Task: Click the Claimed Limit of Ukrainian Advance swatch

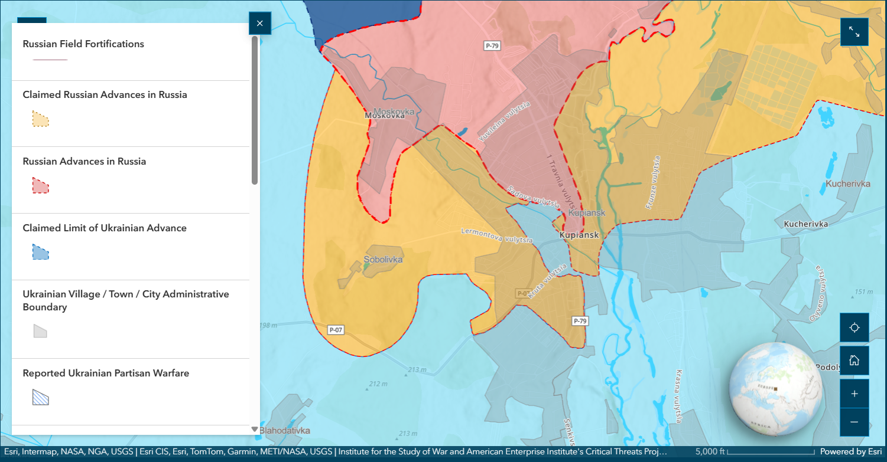Action: (x=40, y=252)
